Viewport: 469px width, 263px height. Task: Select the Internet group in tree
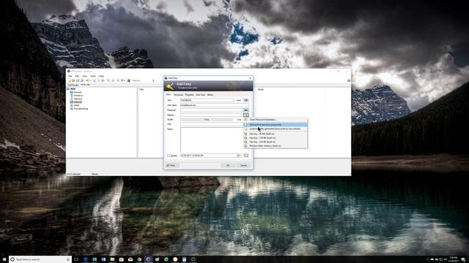[x=78, y=102]
